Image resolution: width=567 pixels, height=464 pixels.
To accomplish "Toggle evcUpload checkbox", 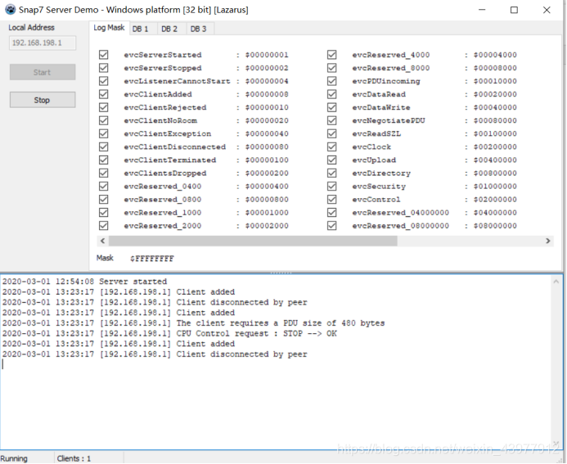I will 332,160.
